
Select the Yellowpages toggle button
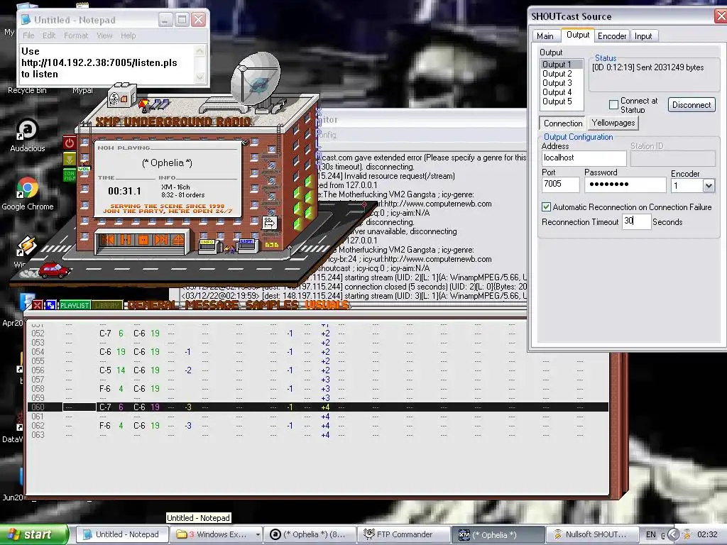click(x=613, y=123)
